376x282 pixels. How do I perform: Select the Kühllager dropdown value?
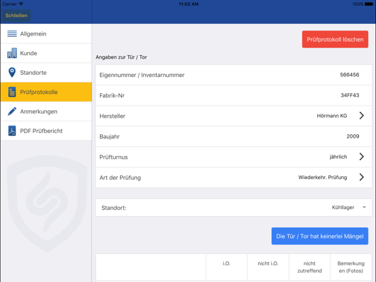coord(343,208)
